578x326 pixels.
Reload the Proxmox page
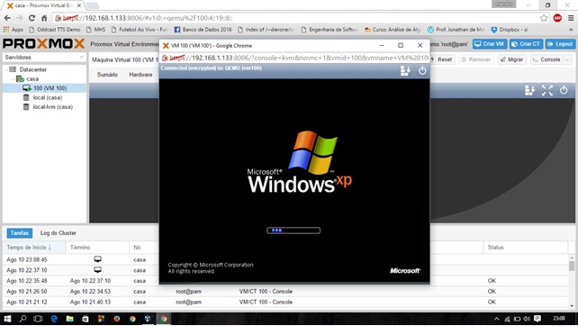pos(32,18)
